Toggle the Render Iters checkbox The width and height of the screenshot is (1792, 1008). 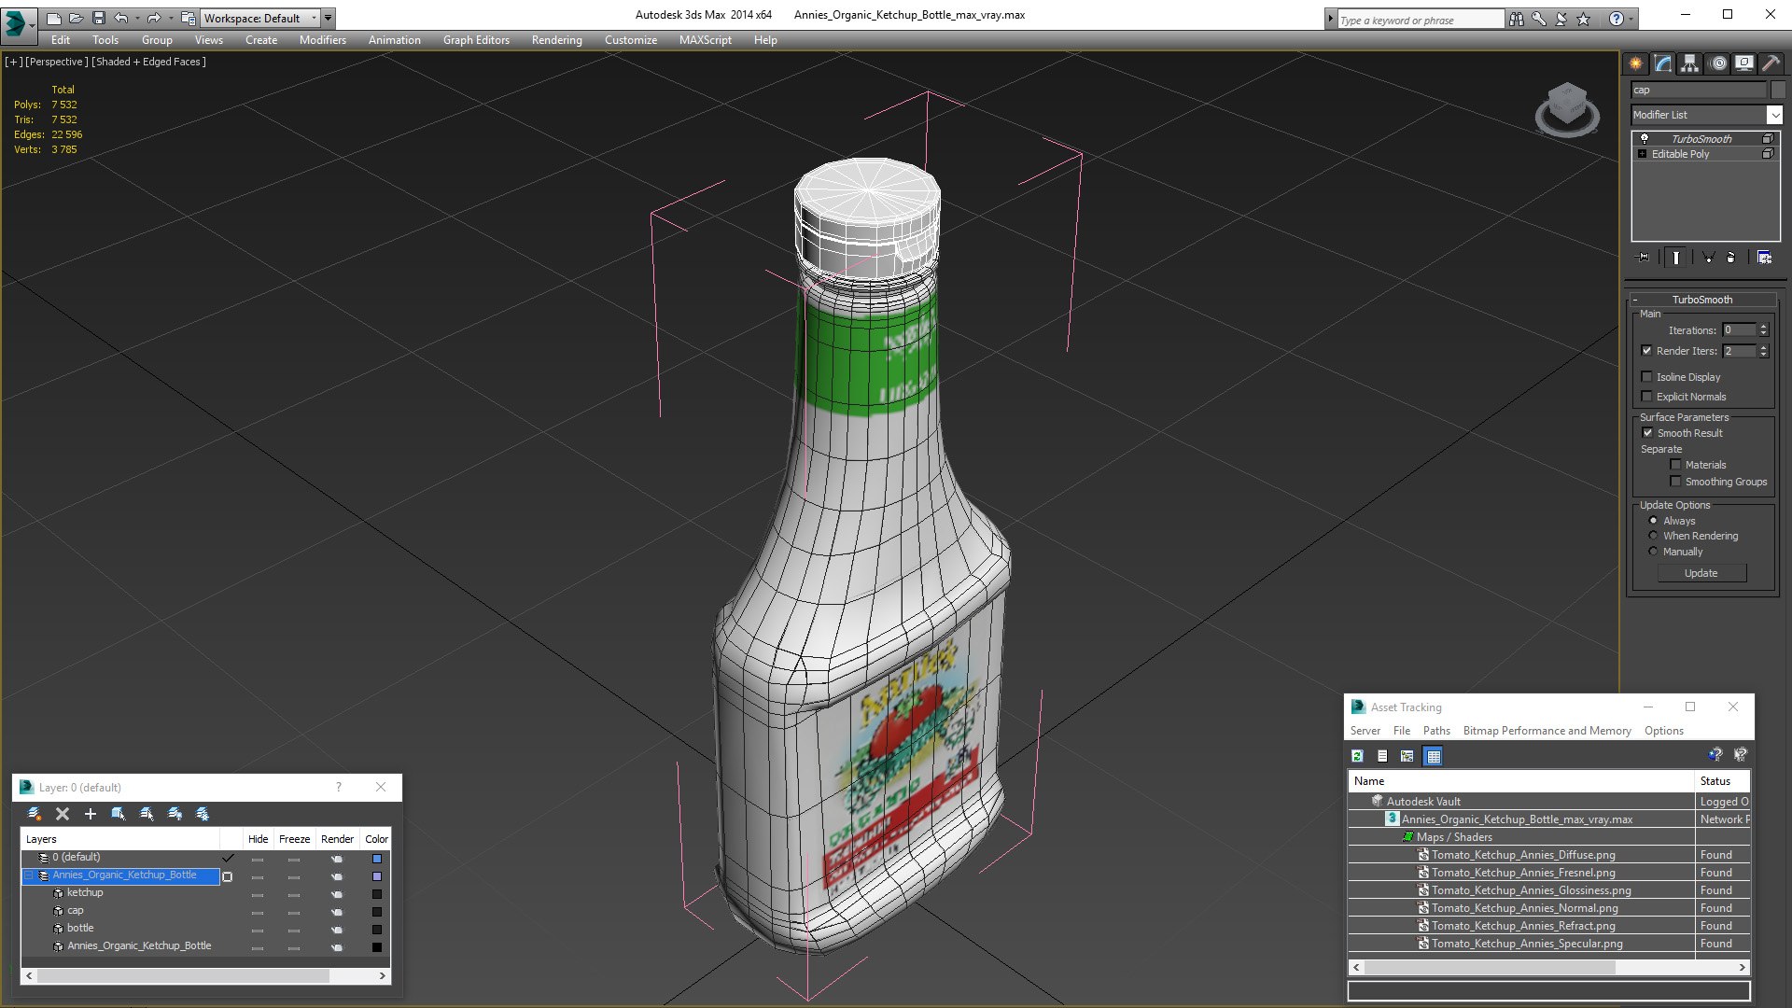pyautogui.click(x=1647, y=351)
